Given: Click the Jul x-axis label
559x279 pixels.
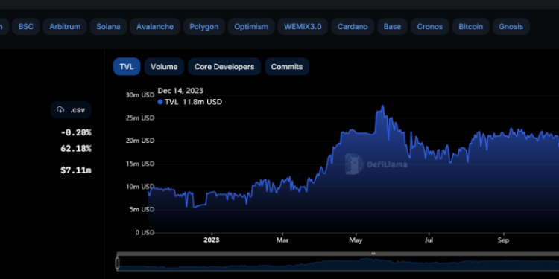Looking at the screenshot, I should [429, 240].
